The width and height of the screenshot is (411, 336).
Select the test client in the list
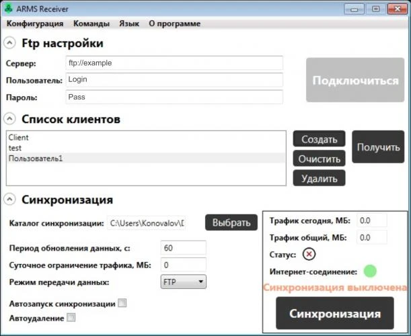tap(146, 148)
